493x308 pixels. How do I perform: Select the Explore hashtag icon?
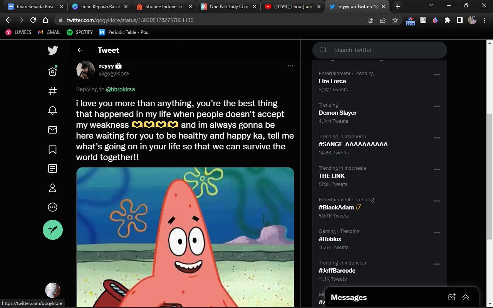coord(52,91)
